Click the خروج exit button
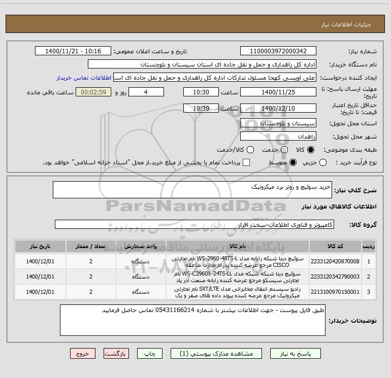 tap(83, 354)
